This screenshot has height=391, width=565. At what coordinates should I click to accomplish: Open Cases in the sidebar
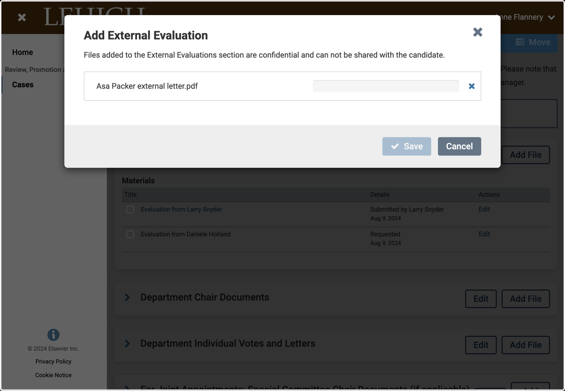23,85
